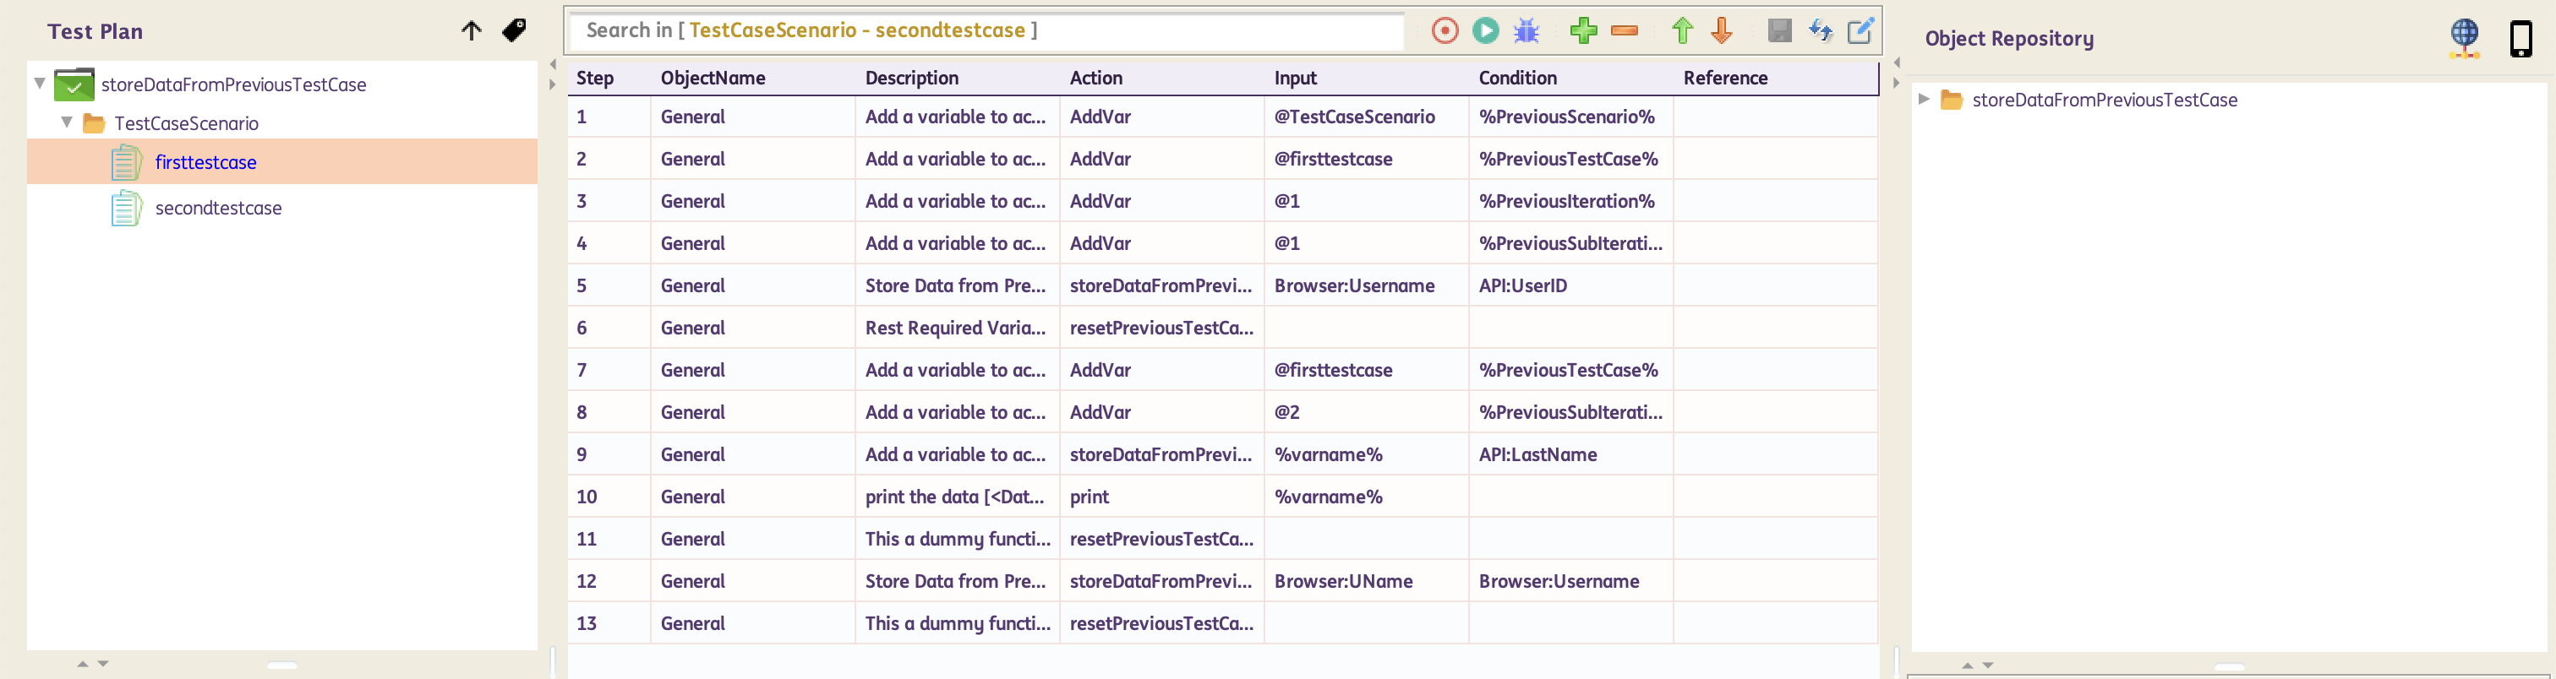Image resolution: width=2556 pixels, height=679 pixels.
Task: Start debugging with the blue bug icon
Action: point(1526,30)
